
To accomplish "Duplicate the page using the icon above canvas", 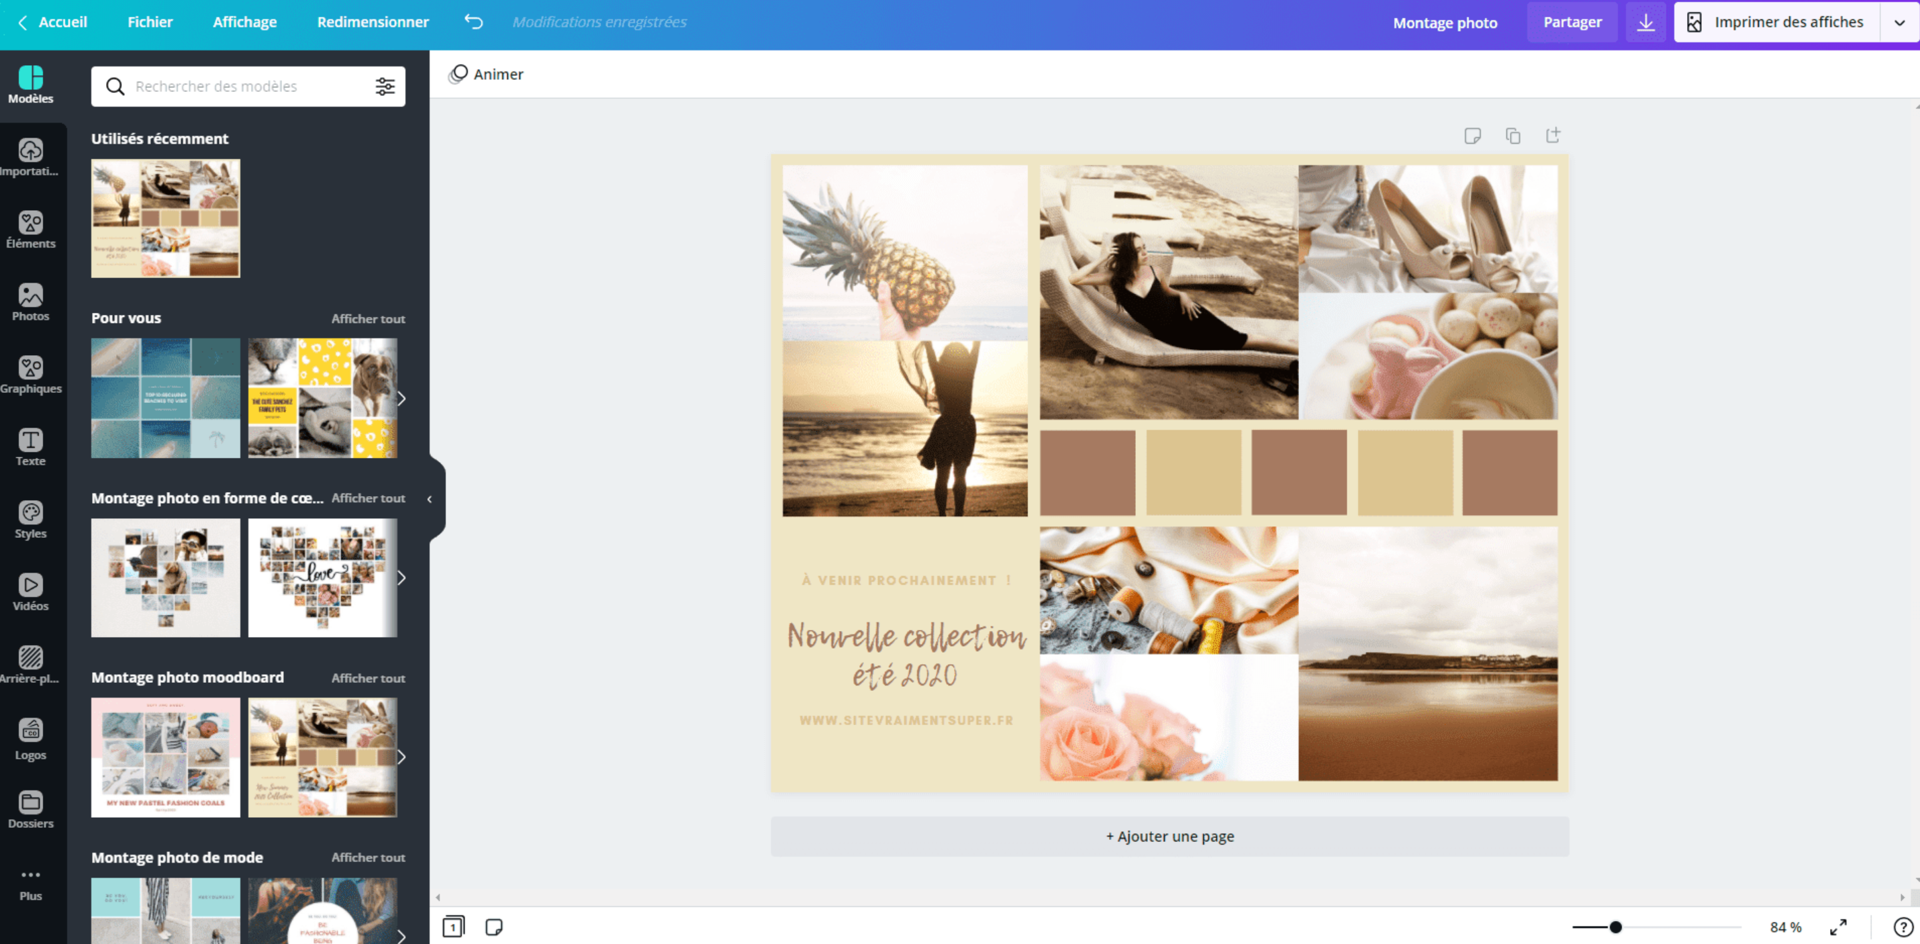I will (1513, 135).
